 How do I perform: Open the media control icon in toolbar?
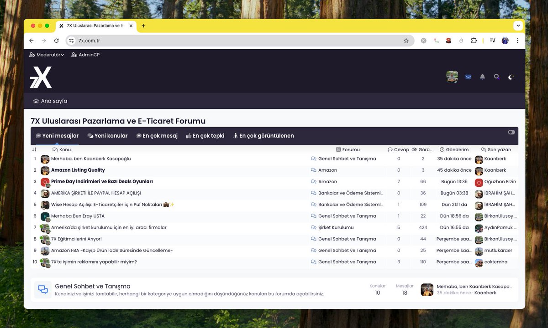[x=492, y=41]
